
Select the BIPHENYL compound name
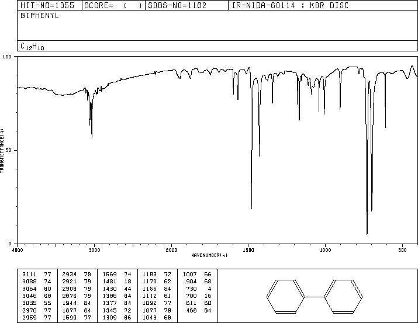click(39, 16)
